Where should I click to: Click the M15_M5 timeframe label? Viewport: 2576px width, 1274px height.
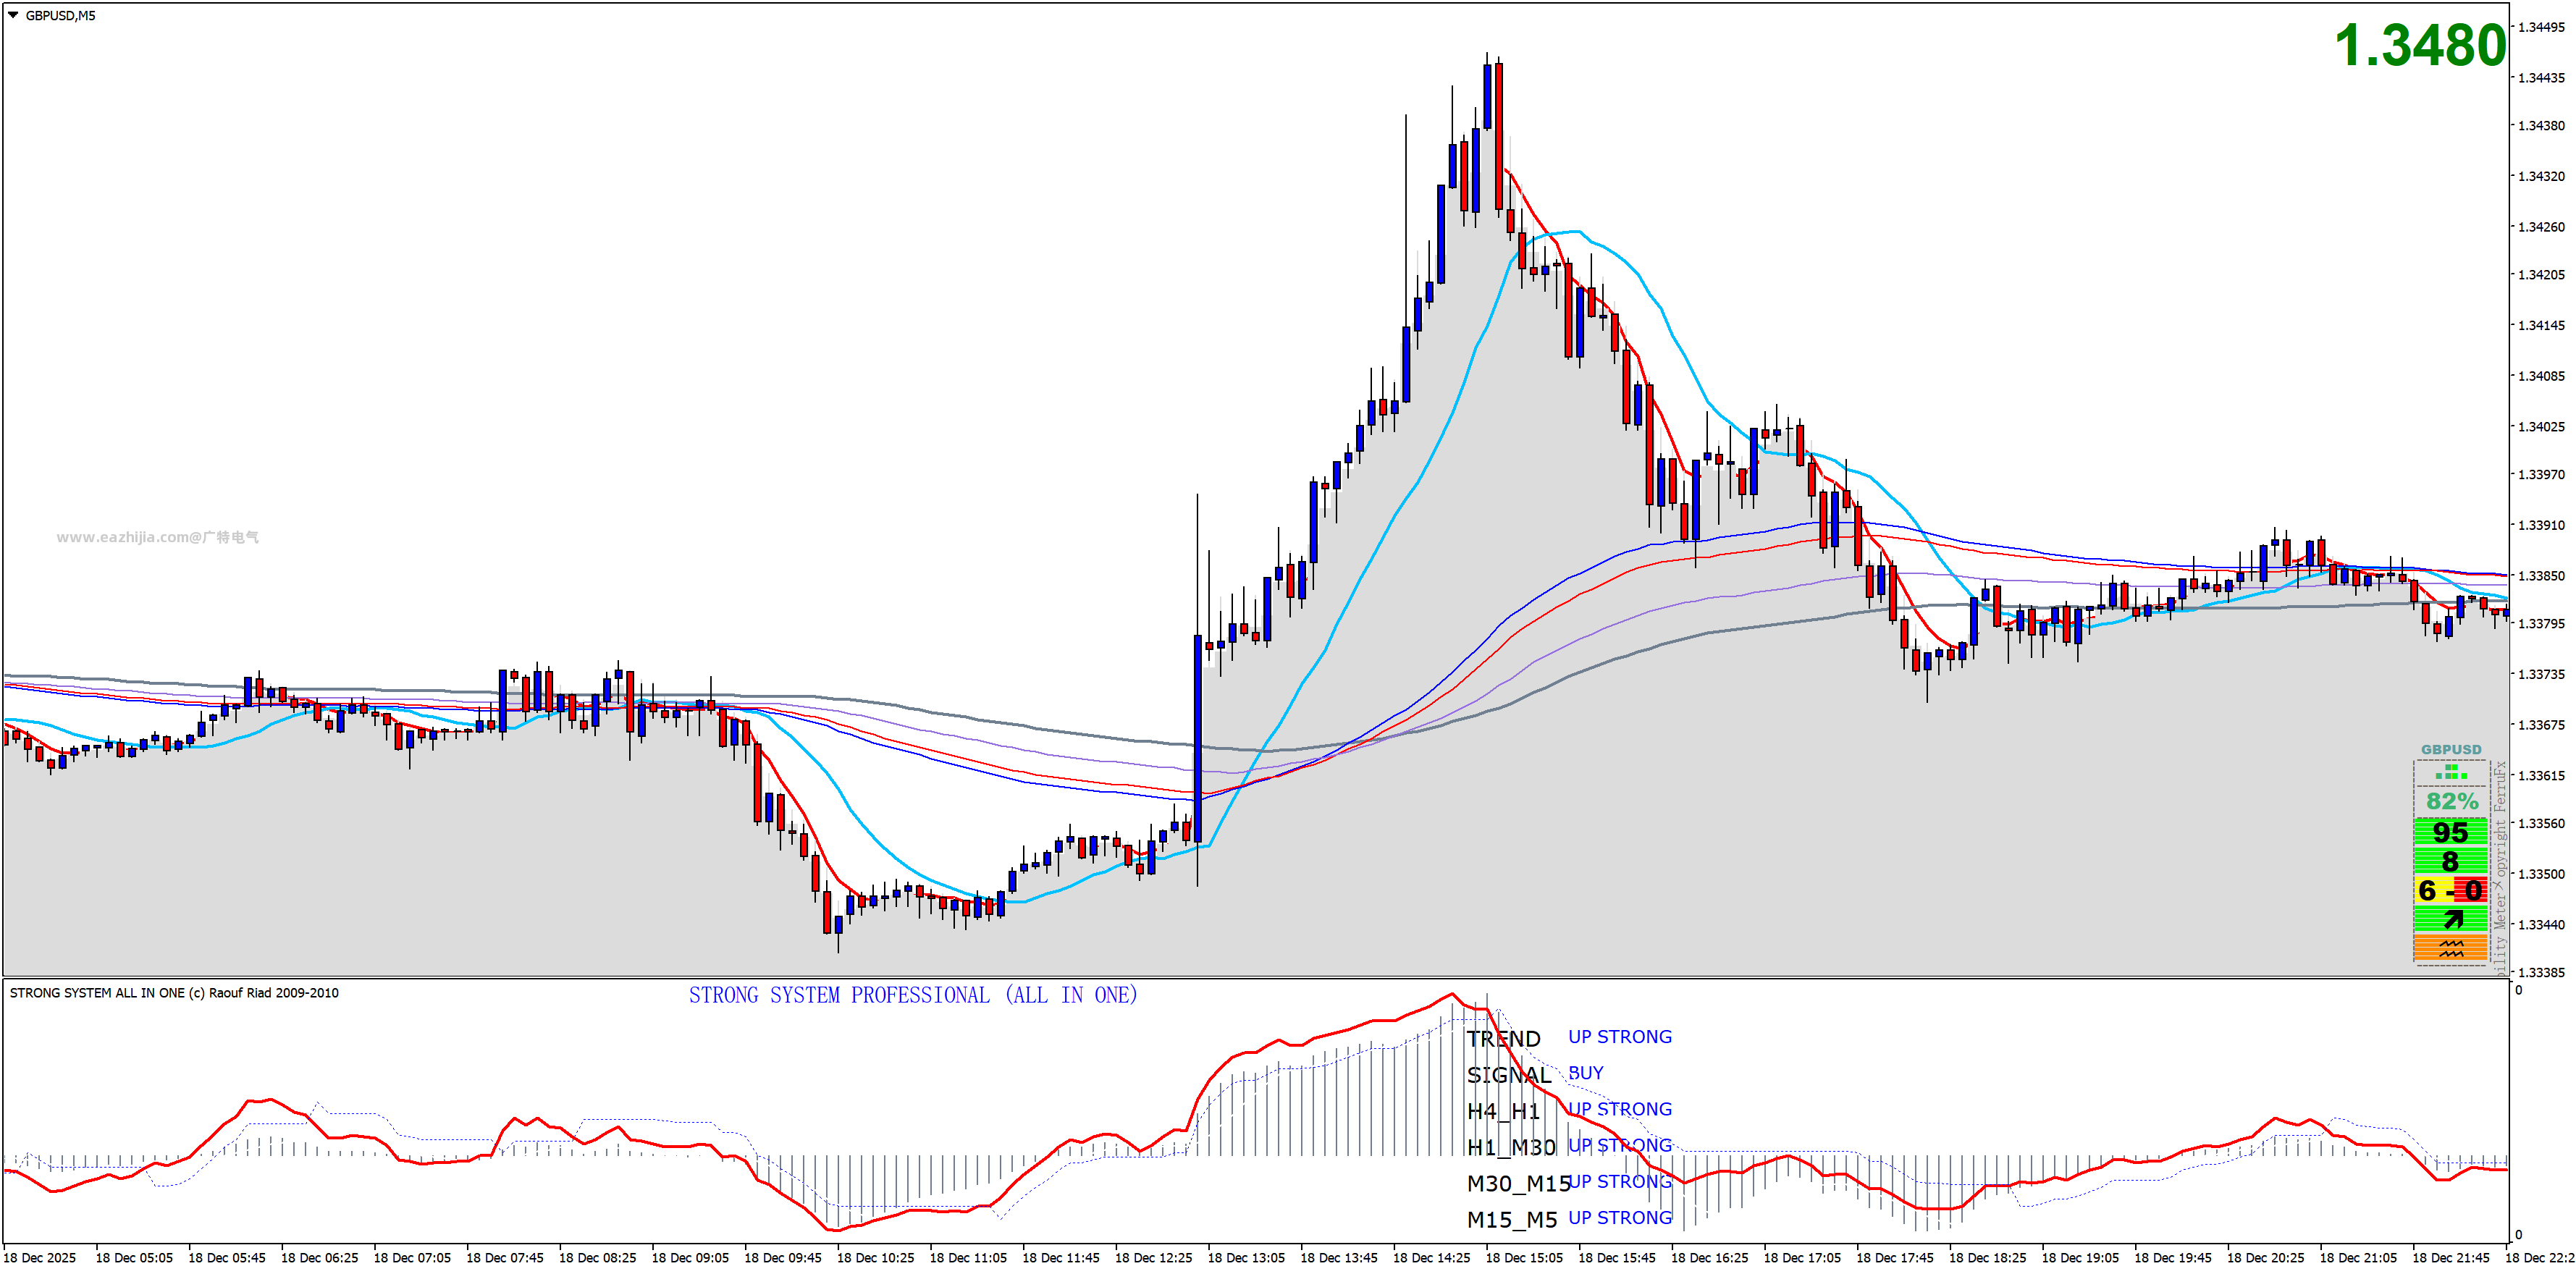click(x=1512, y=1220)
